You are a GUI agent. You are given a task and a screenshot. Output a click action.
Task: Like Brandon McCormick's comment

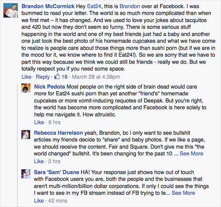coord(26,77)
